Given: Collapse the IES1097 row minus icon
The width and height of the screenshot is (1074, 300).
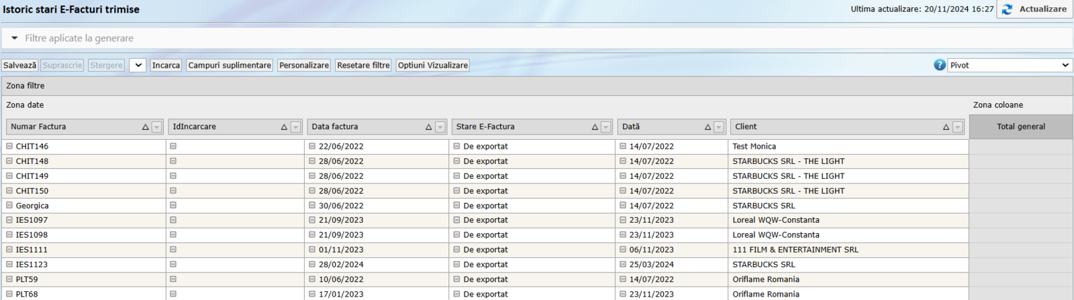Looking at the screenshot, I should pos(9,220).
